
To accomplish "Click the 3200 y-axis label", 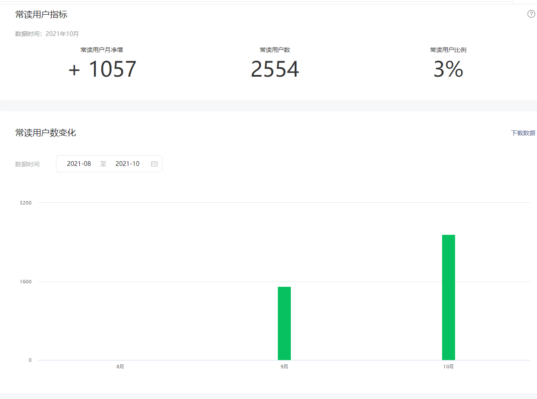I will (26, 203).
